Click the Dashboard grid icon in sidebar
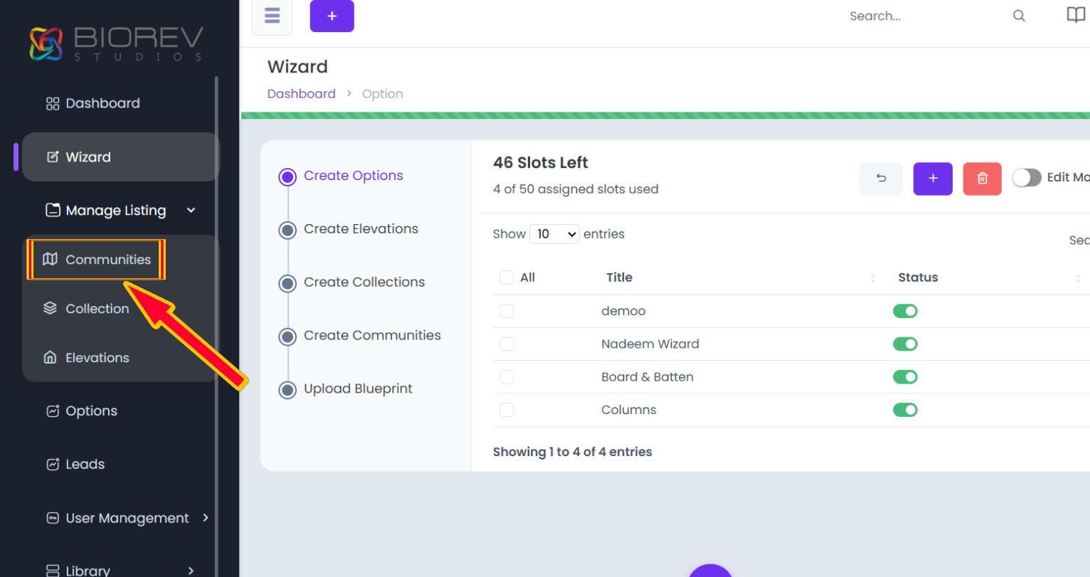This screenshot has height=577, width=1090. tap(53, 104)
